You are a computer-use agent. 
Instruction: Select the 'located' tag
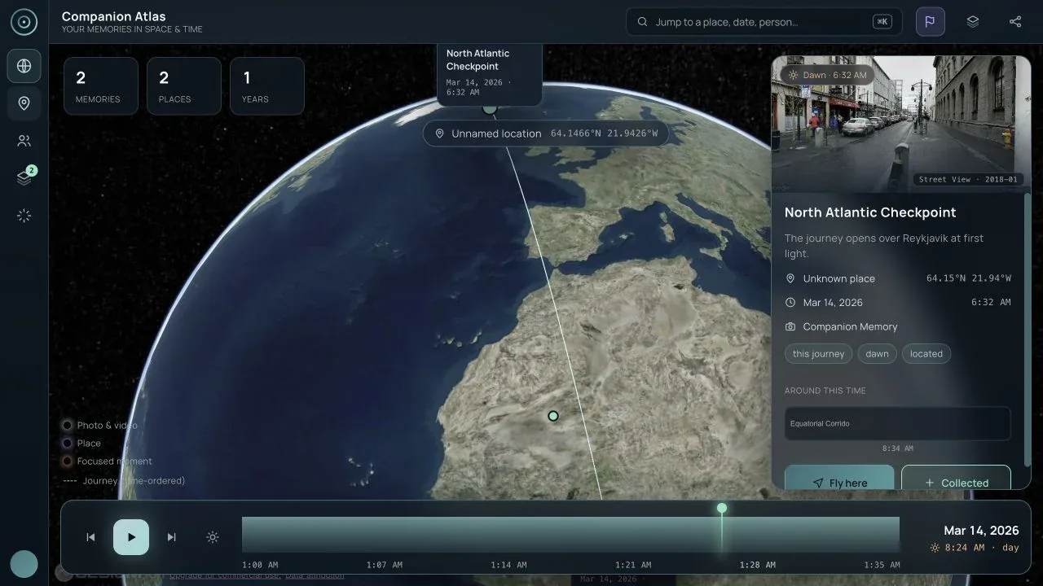coord(926,354)
